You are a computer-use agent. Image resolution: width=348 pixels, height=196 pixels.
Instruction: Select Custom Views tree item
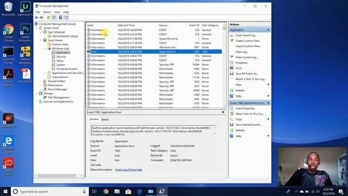(x=60, y=44)
